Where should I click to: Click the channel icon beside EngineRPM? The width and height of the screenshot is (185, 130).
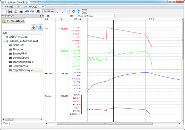tap(10, 54)
